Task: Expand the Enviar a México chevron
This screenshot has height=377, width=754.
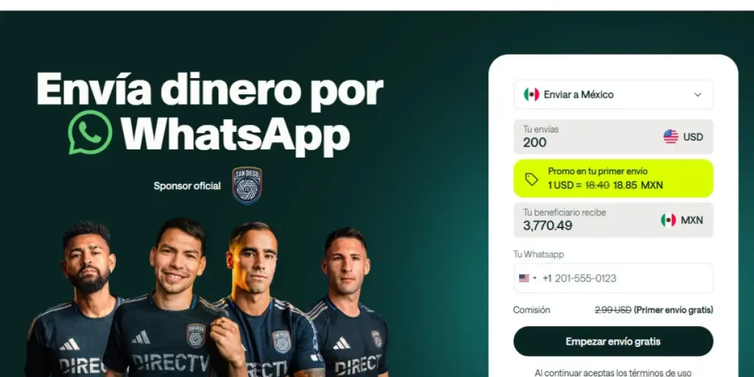Action: (697, 95)
